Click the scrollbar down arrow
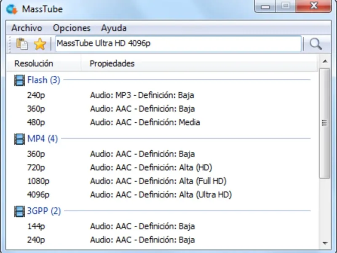Viewport: 337px width, 253px height. 325,243
